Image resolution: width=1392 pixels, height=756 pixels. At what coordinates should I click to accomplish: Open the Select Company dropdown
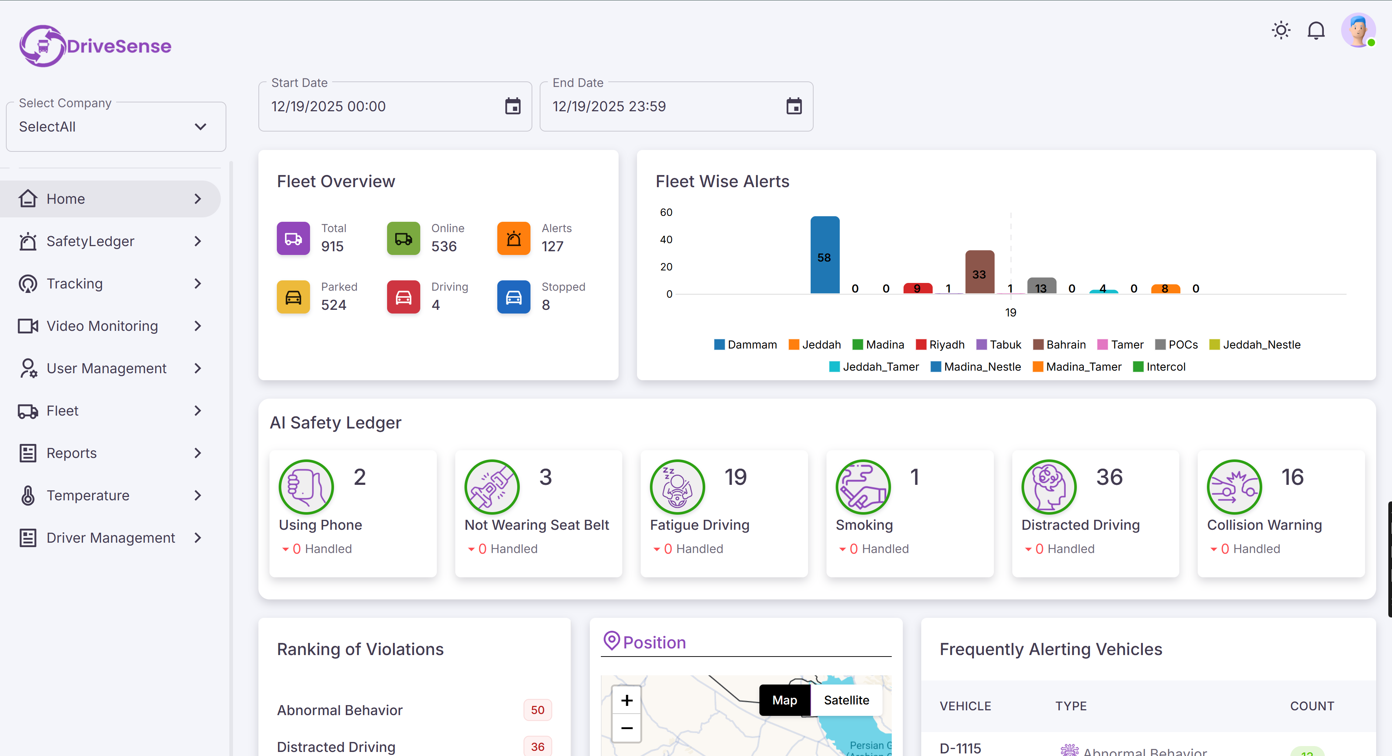point(116,127)
